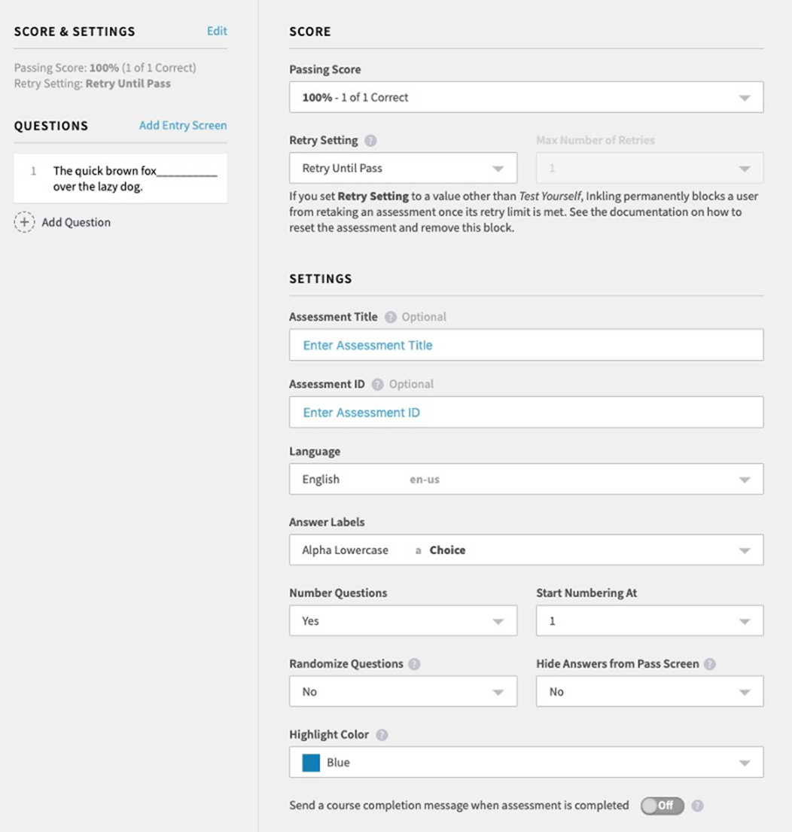Open the Passing Score dropdown
The height and width of the screenshot is (832, 792).
tap(526, 98)
